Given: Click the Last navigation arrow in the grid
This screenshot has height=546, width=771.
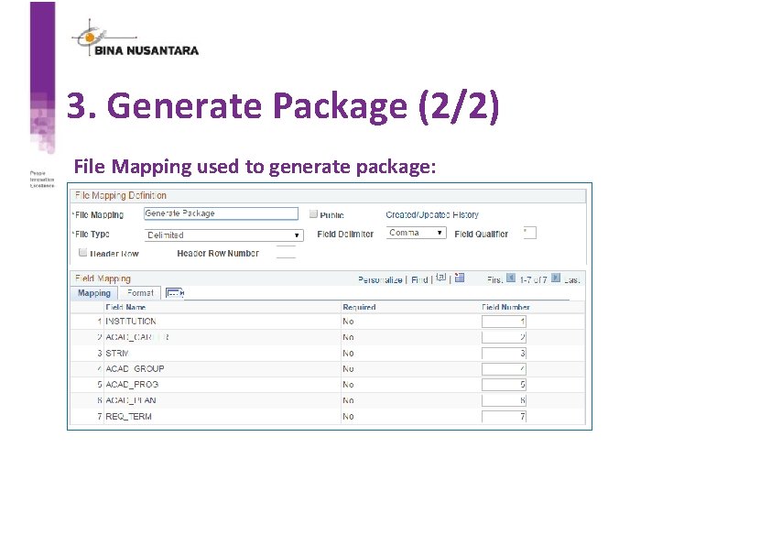Looking at the screenshot, I should (558, 278).
